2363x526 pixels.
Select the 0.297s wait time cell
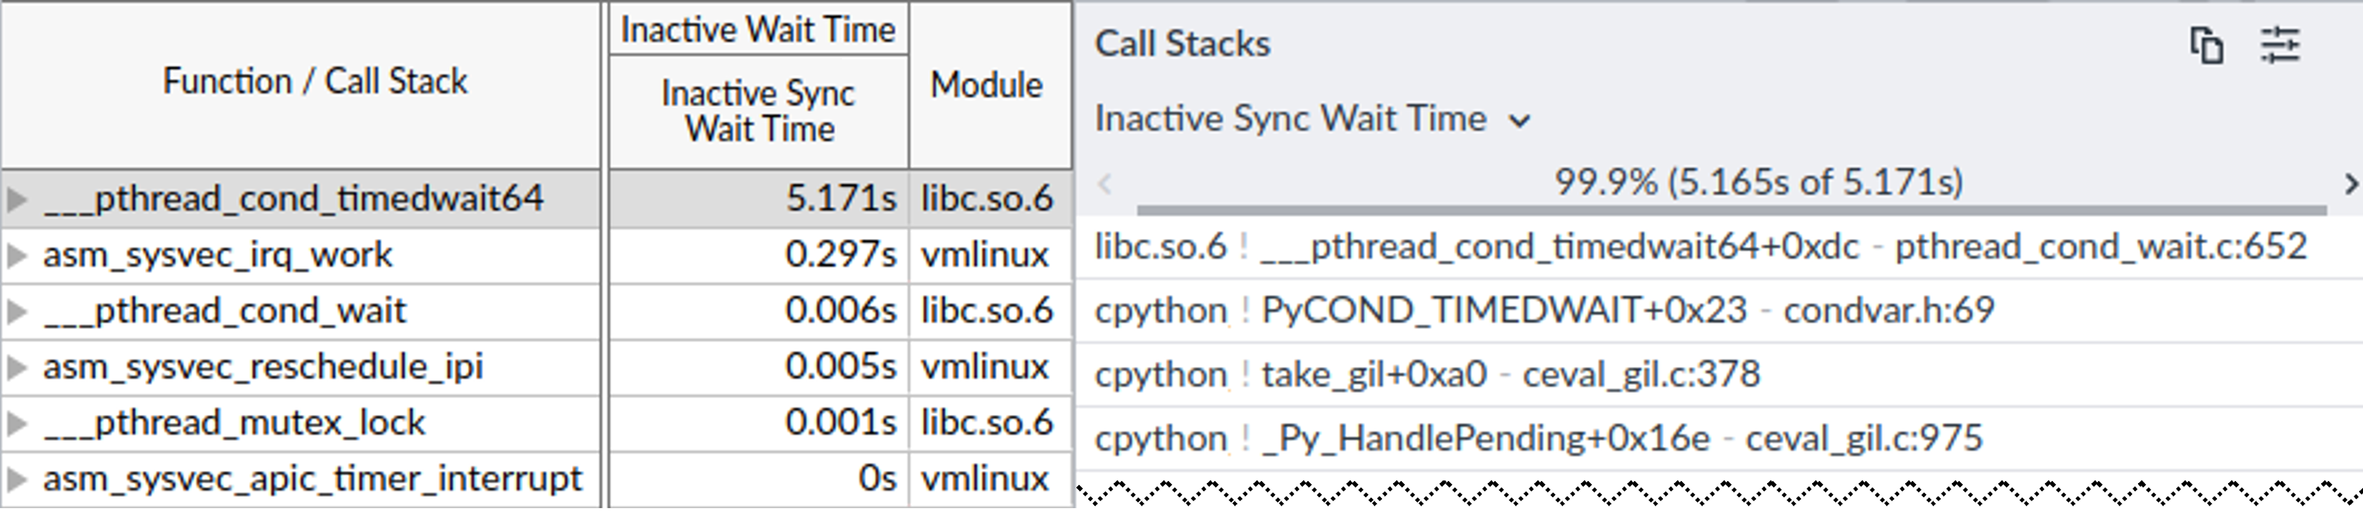[x=840, y=254]
